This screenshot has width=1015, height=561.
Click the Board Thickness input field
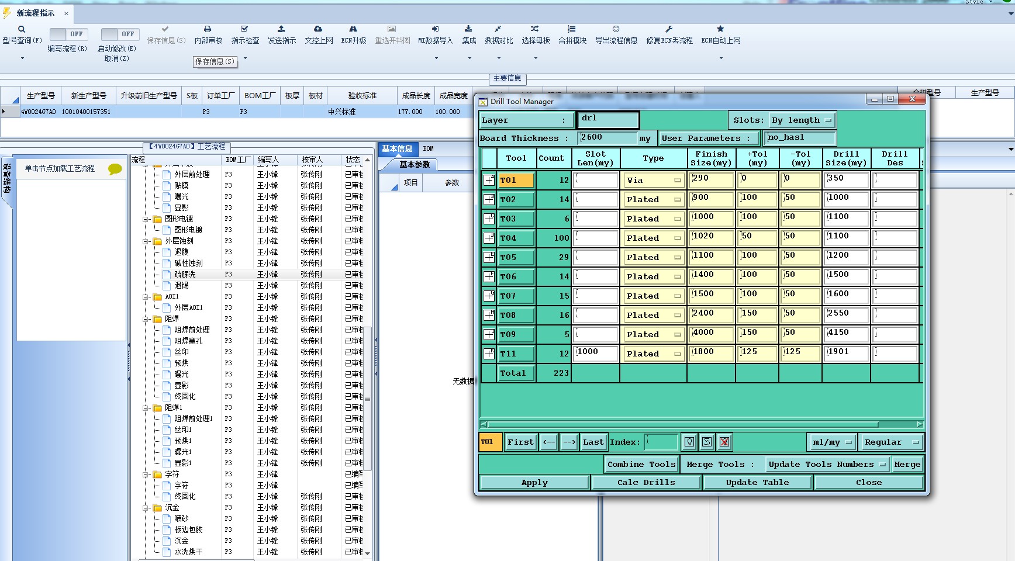tap(607, 138)
